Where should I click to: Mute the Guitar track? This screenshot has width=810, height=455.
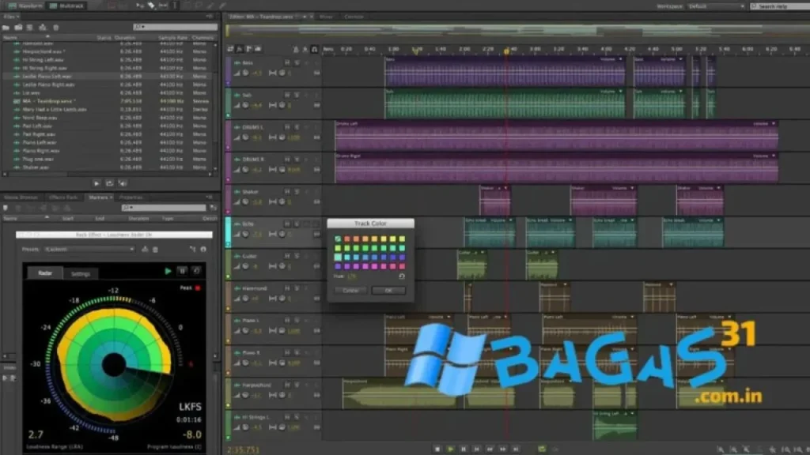tap(287, 256)
